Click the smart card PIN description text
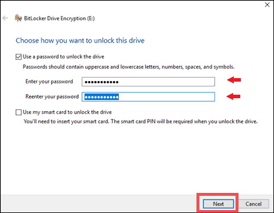274x213 pixels. 141,121
